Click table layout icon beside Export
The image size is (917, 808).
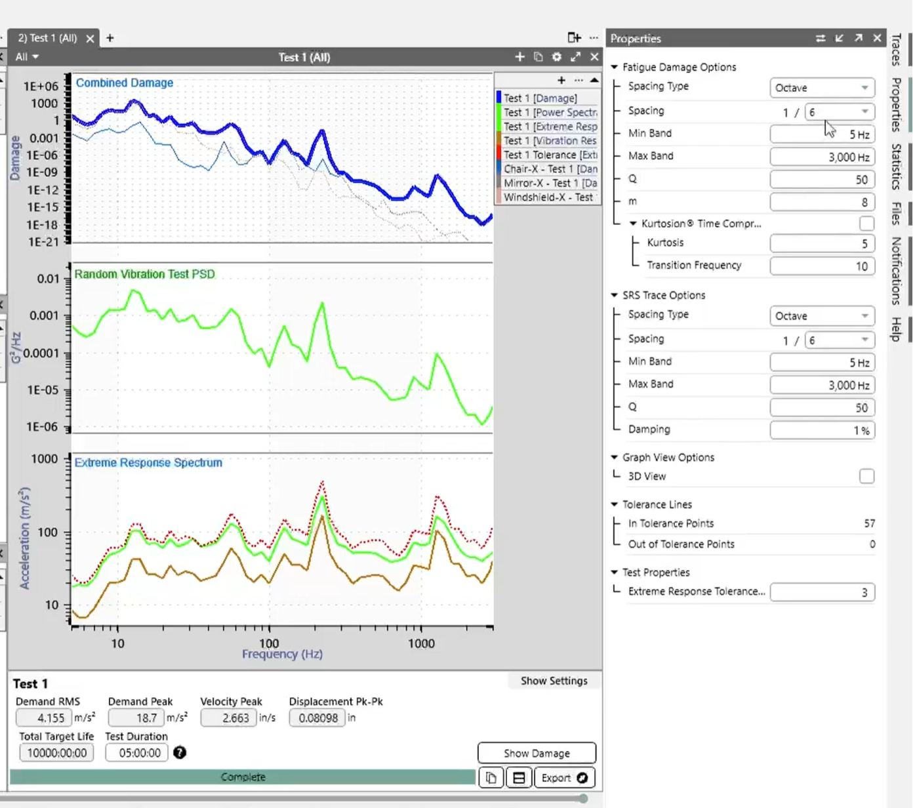518,778
